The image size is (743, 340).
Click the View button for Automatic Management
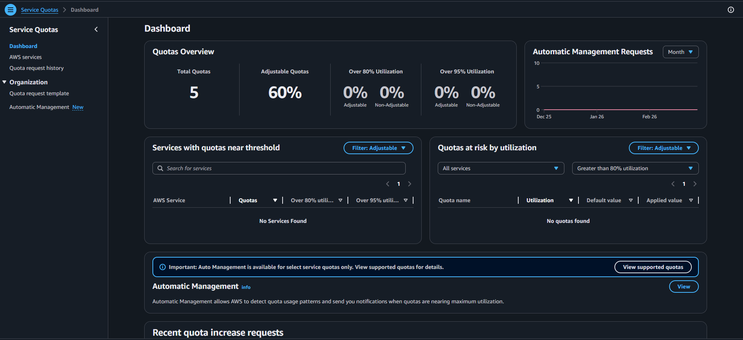[x=684, y=287]
